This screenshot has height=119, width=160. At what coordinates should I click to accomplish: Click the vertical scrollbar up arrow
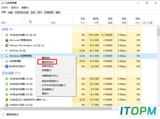coord(158,27)
